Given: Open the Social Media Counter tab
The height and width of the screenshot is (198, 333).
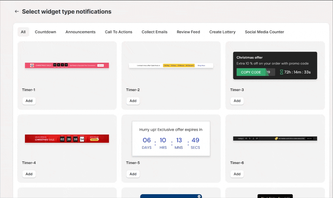Looking at the screenshot, I should 264,32.
